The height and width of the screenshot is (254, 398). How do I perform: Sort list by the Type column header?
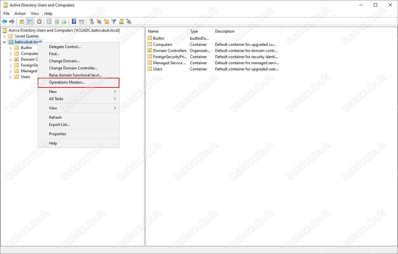(x=200, y=31)
